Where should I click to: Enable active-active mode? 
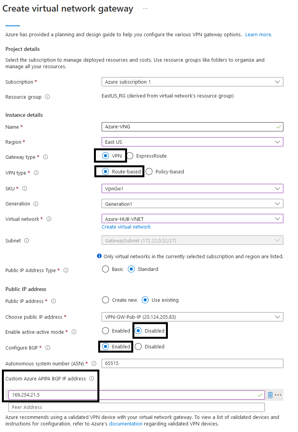coord(105,331)
